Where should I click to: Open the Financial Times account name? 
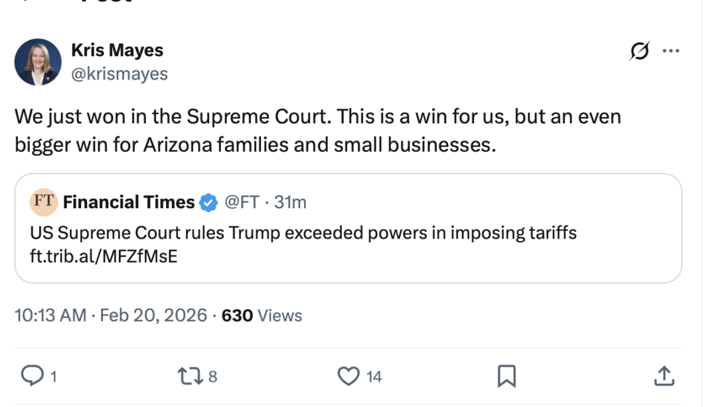click(129, 202)
